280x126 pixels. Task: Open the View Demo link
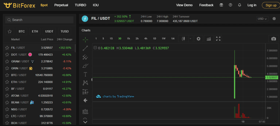pos(184,5)
